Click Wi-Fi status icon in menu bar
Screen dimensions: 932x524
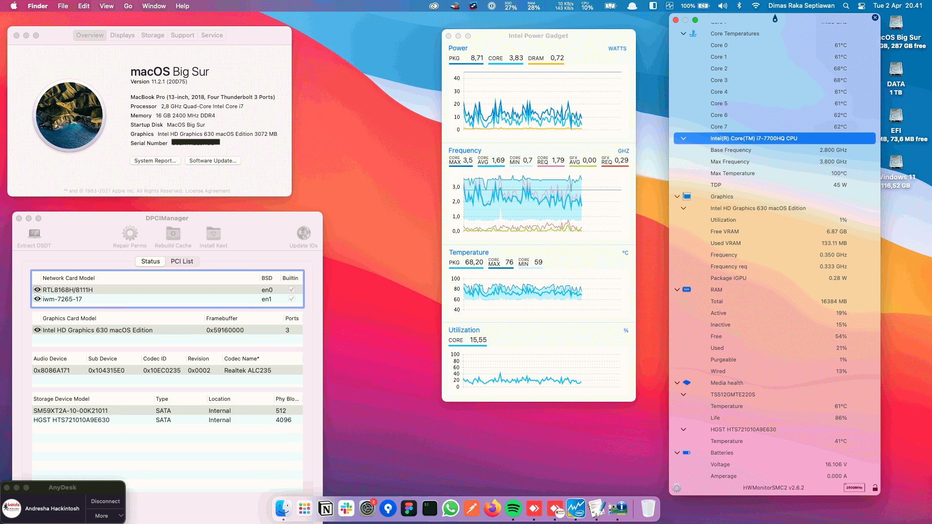[755, 6]
